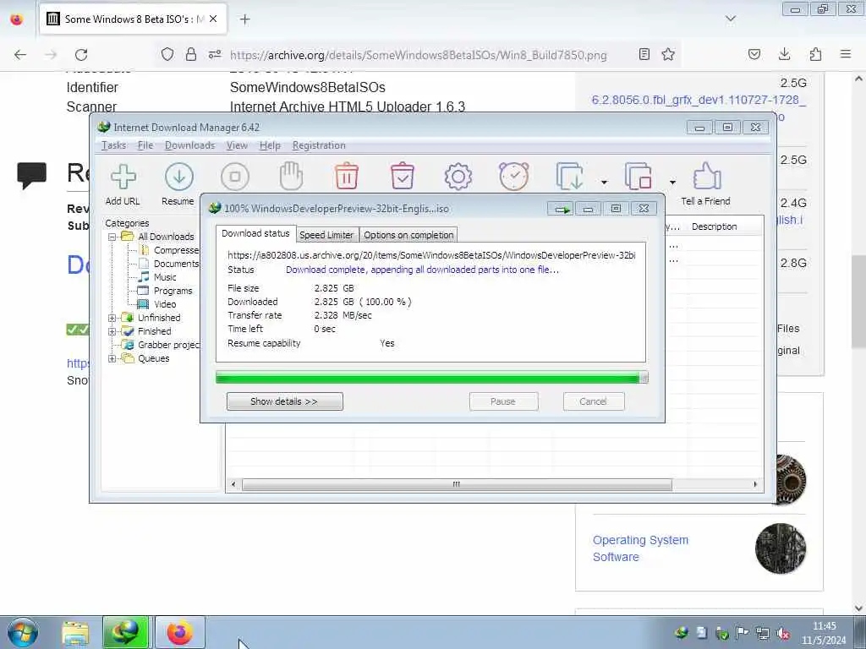Click the Show details >> button
This screenshot has width=866, height=649.
point(284,401)
